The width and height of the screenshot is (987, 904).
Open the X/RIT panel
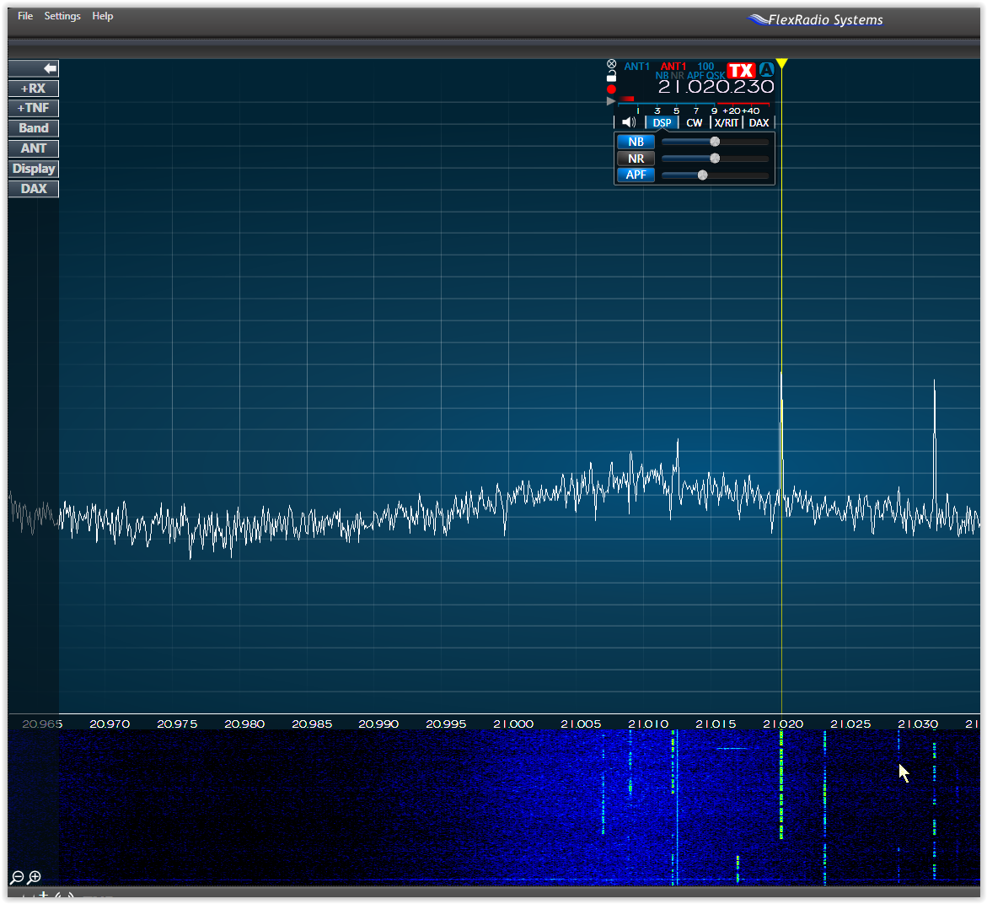tap(726, 122)
